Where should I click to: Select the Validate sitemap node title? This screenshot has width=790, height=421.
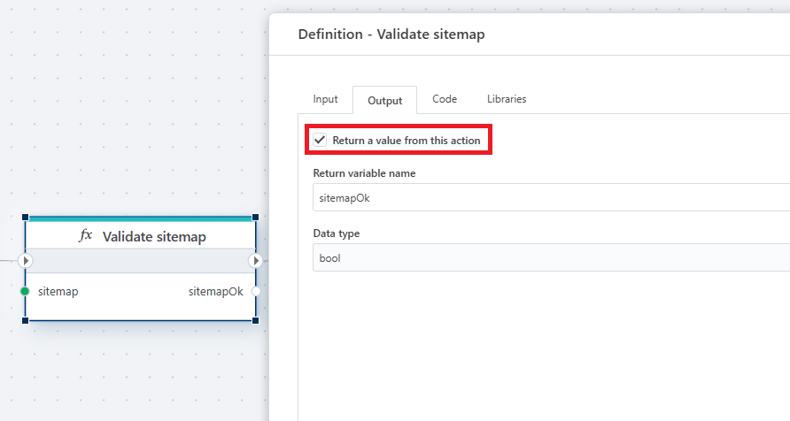pyautogui.click(x=154, y=236)
